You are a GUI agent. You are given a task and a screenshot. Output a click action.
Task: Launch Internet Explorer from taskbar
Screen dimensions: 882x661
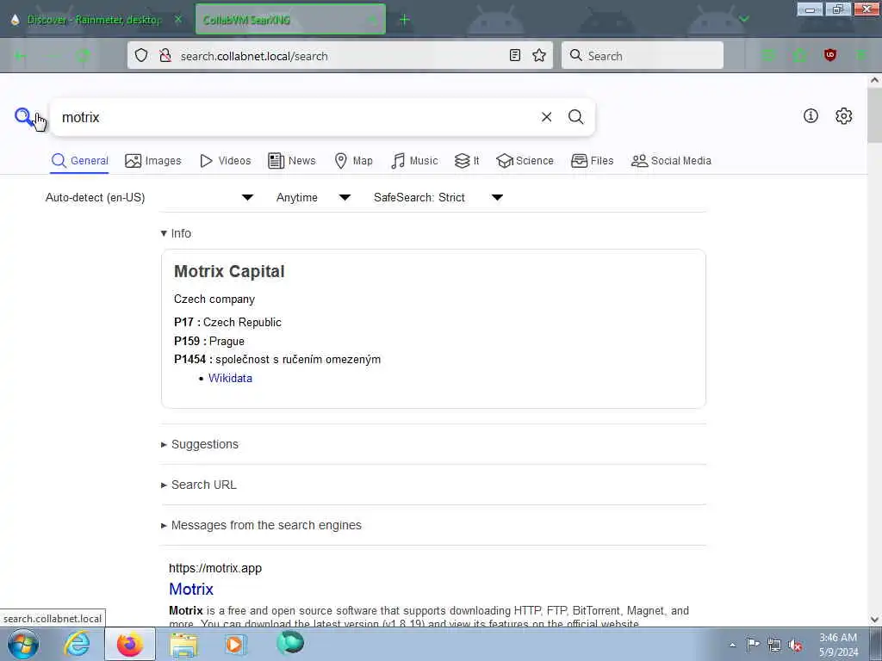(77, 644)
